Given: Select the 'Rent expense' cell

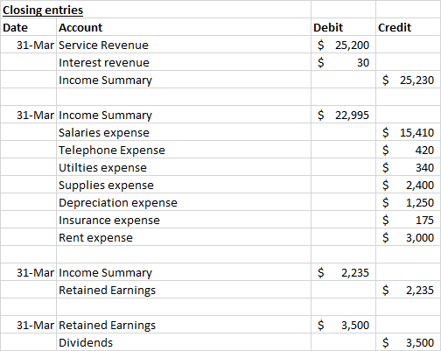Looking at the screenshot, I should pyautogui.click(x=184, y=237).
